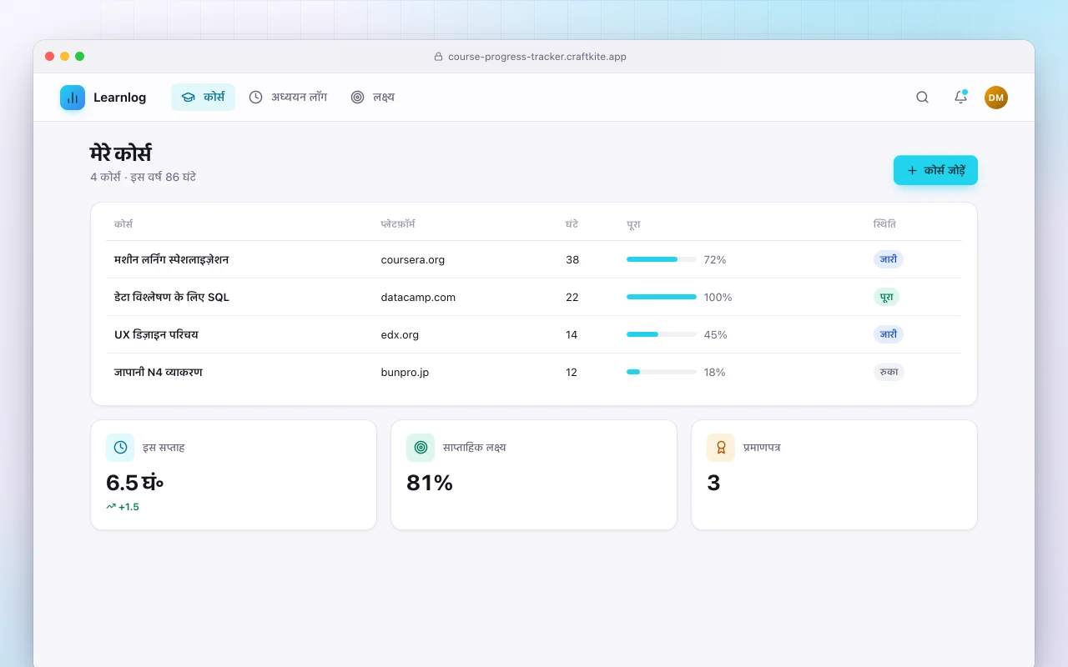This screenshot has height=667, width=1068.
Task: Click the clock icon in इस सप्ताह card
Action: point(120,448)
